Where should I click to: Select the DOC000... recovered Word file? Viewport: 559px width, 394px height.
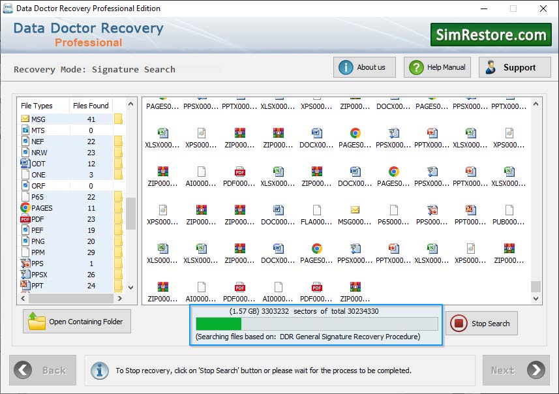(x=278, y=210)
